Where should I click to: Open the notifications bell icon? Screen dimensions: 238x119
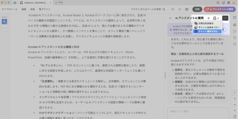(x=223, y=3)
